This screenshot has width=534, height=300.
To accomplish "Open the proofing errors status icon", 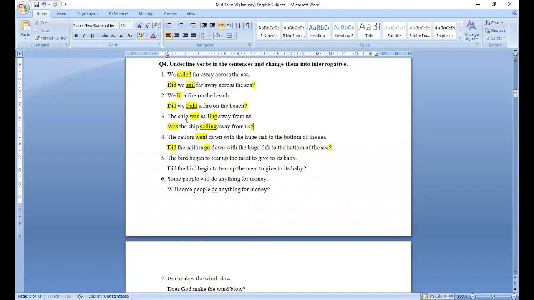I will 80,296.
